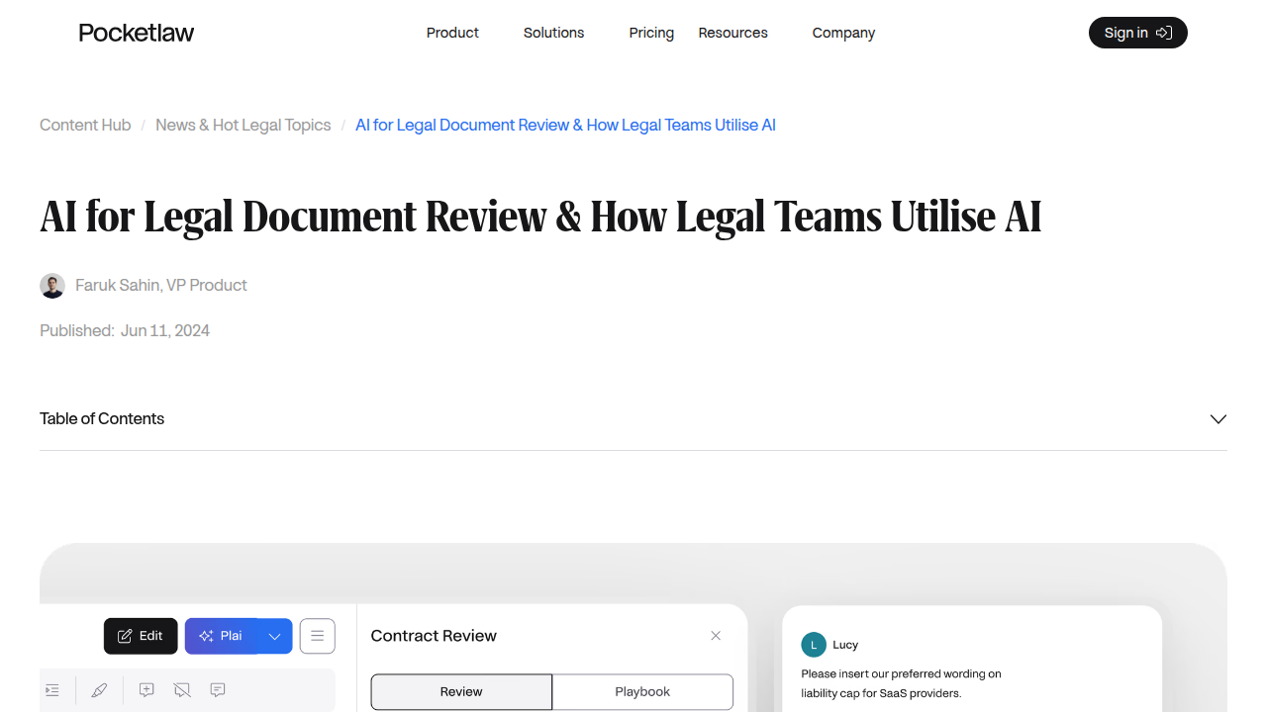Screen dimensions: 1267x712
Task: Click Lucy's avatar in the comment card
Action: tap(814, 645)
